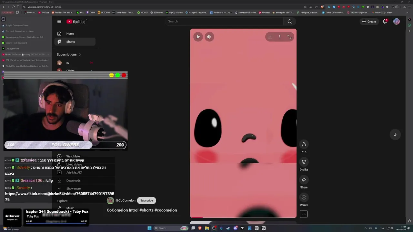Image resolution: width=413 pixels, height=232 pixels.
Task: Go to next Short with down arrow
Action: tap(395, 135)
